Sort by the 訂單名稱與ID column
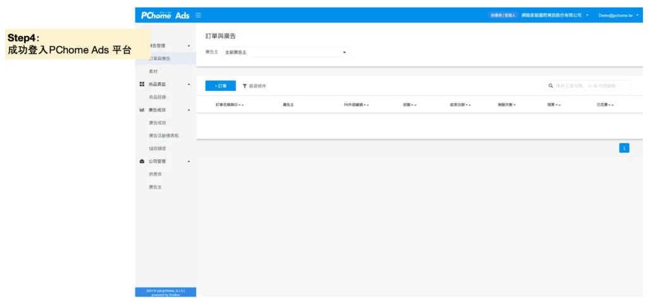The image size is (648, 301). [229, 105]
